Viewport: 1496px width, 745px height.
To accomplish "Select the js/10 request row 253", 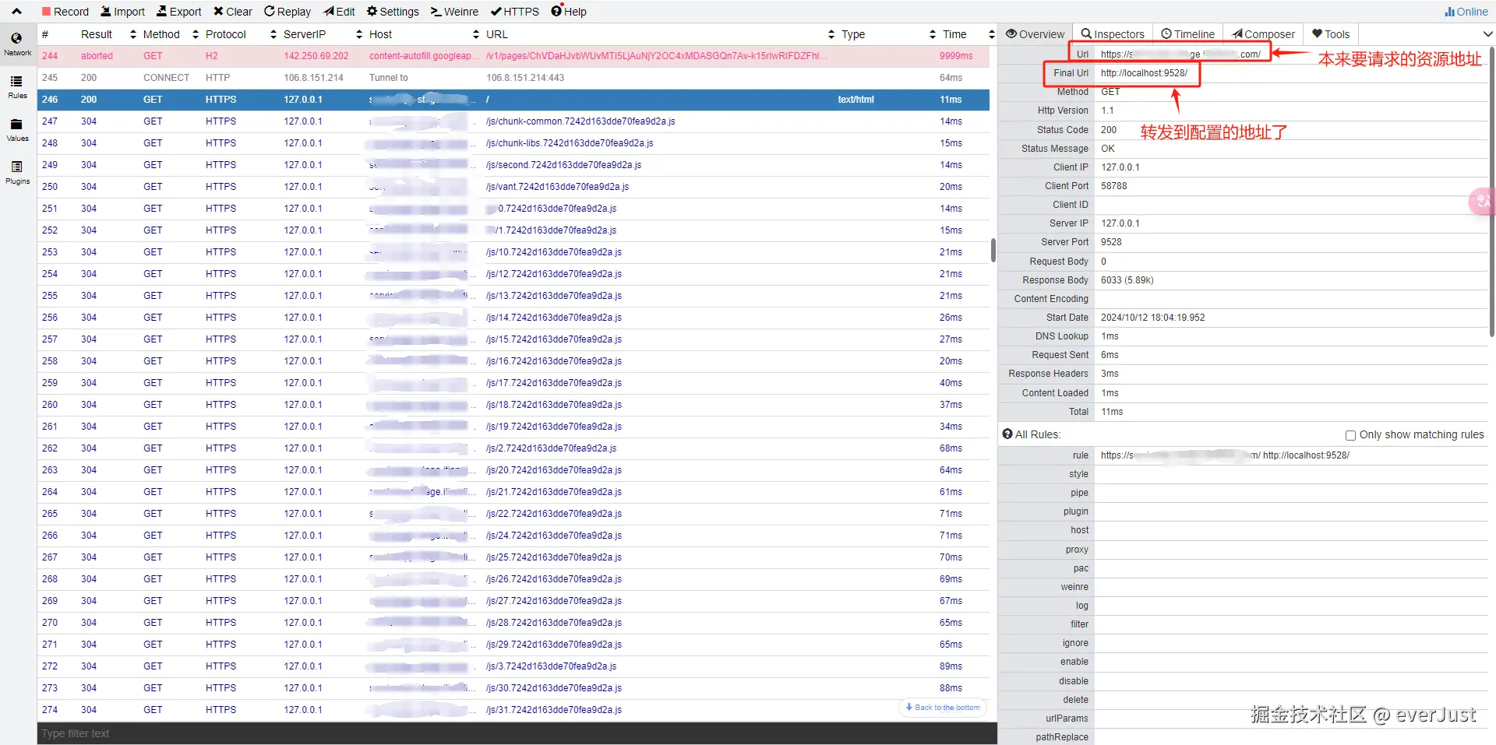I will pos(513,252).
